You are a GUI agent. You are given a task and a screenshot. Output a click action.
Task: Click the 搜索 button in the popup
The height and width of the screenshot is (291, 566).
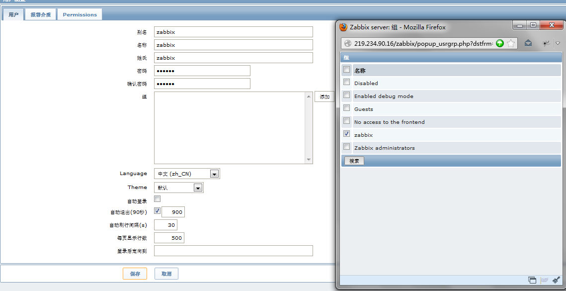coord(354,161)
